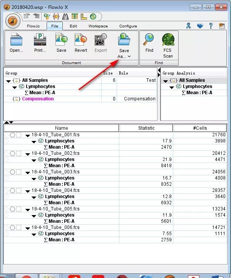Click the Role column header in Group list
Image resolution: width=231 pixels, height=278 pixels.
137,73
